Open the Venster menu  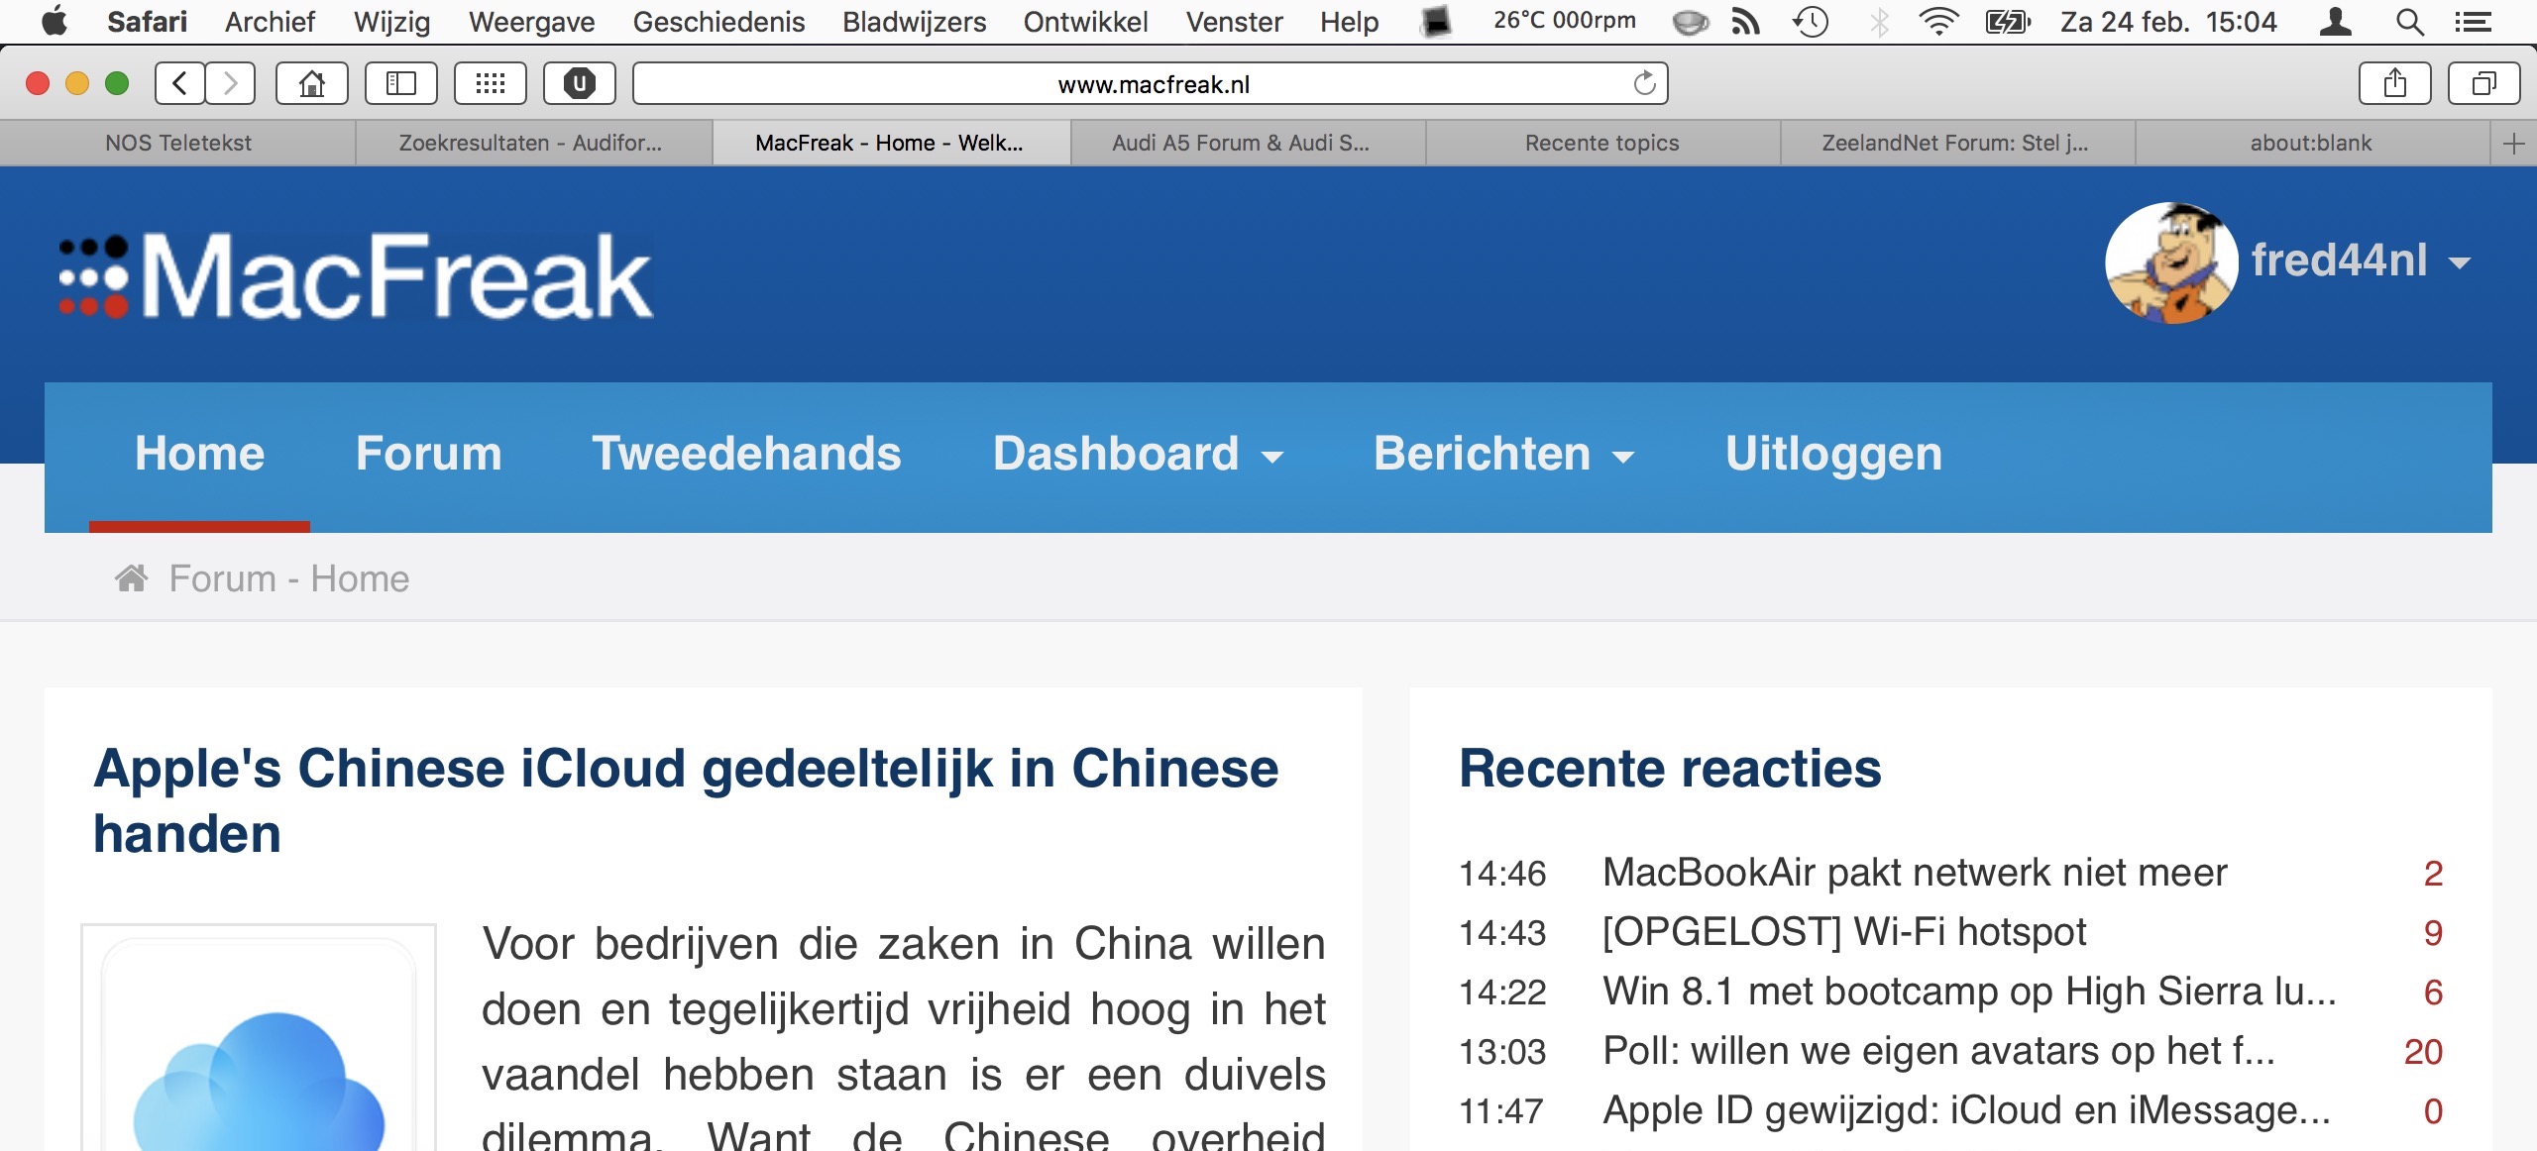coord(1235,22)
